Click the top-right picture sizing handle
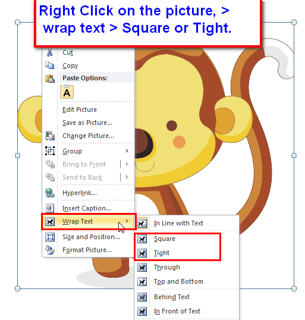This screenshot has height=320, width=305. coord(294,22)
